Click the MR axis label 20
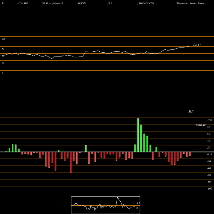214x214 pixels. pyautogui.click(x=209, y=148)
